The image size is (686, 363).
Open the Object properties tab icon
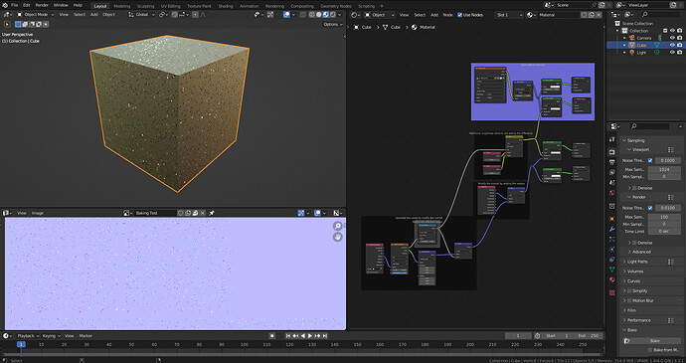612,219
